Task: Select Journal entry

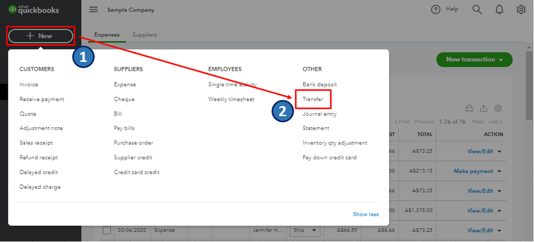Action: pyautogui.click(x=320, y=114)
